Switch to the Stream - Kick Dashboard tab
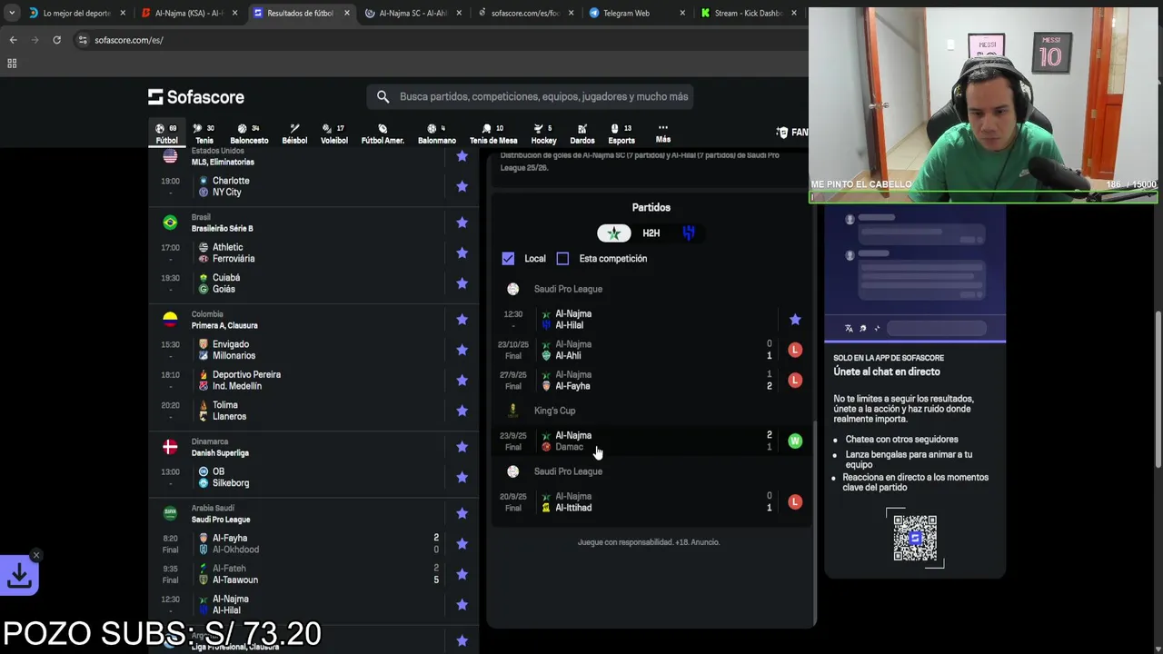1163x654 pixels. click(747, 13)
